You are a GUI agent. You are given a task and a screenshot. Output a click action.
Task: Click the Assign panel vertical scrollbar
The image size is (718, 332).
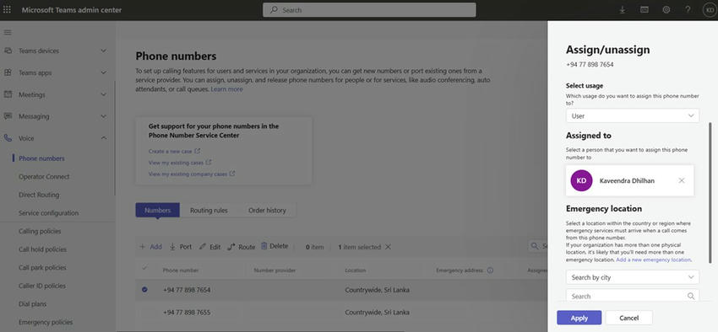(x=710, y=192)
